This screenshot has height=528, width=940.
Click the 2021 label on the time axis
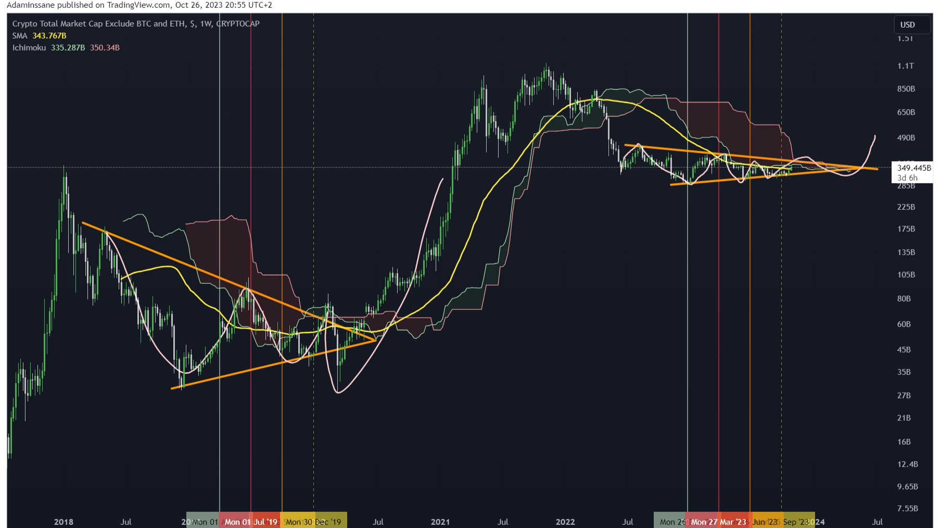[x=440, y=521]
